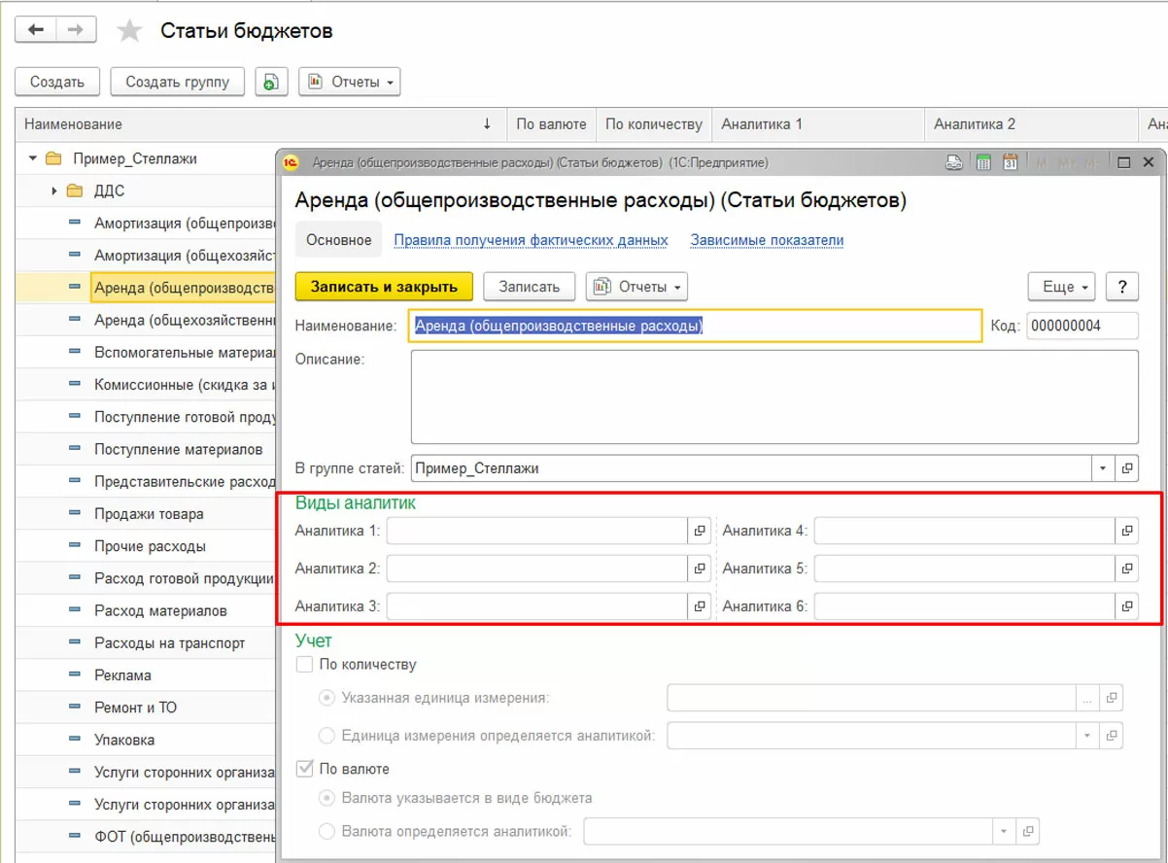This screenshot has width=1168, height=863.
Task: Click into the Аналитика 1 input field
Action: point(537,531)
